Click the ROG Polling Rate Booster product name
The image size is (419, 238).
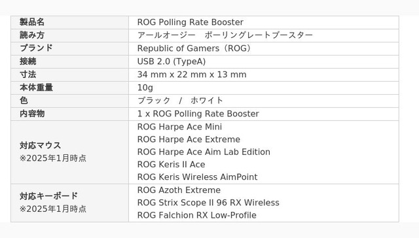pos(191,22)
